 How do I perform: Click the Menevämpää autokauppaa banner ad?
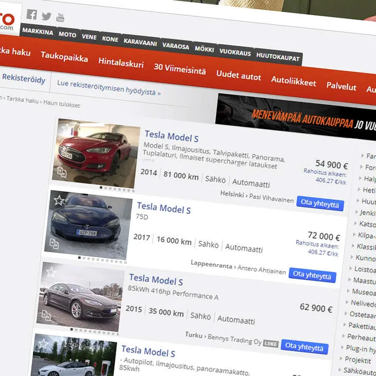click(x=296, y=117)
